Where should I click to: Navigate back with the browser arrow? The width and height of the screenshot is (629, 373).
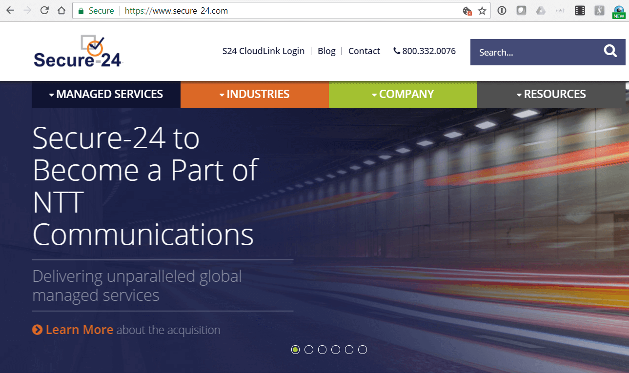(10, 10)
